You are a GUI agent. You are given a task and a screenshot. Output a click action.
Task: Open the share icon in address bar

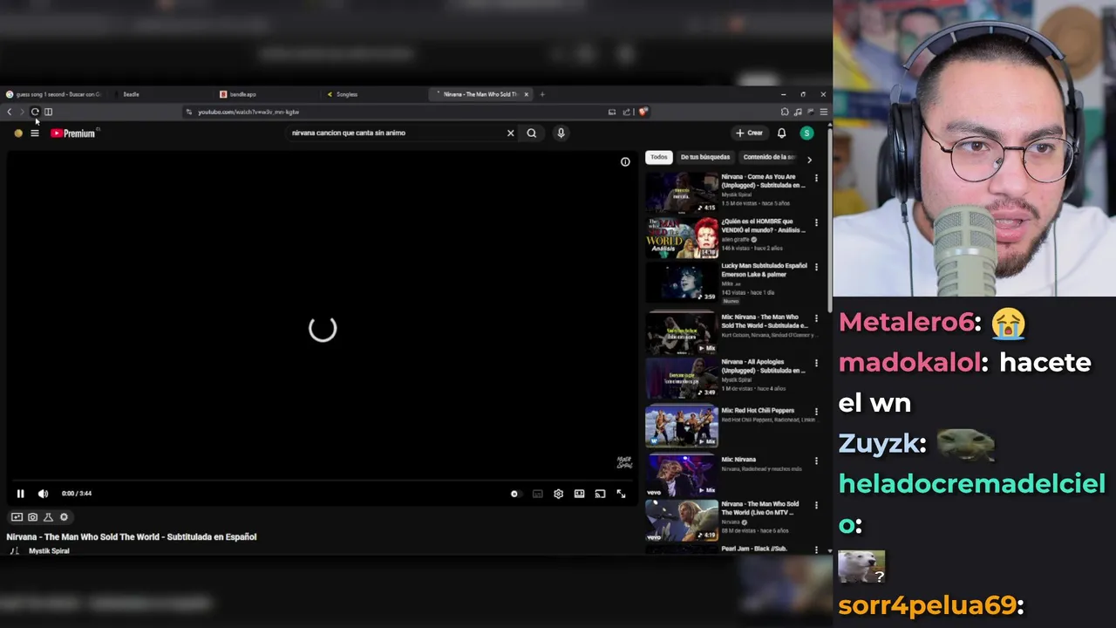coord(626,112)
